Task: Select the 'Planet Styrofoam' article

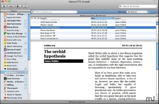Action: click(x=93, y=30)
